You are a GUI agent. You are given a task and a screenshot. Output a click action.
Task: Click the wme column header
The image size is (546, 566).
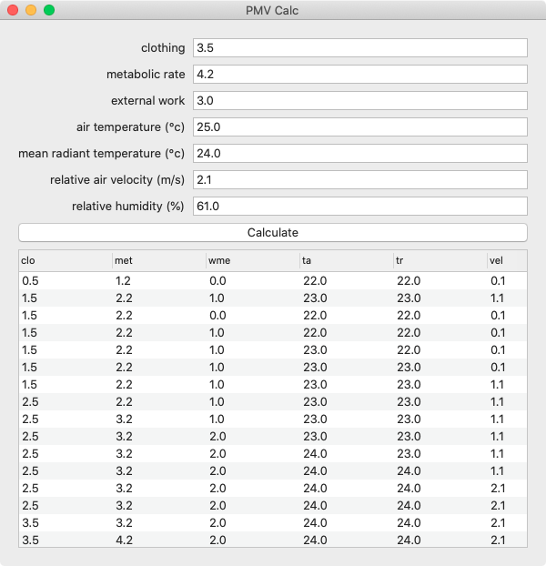click(253, 260)
